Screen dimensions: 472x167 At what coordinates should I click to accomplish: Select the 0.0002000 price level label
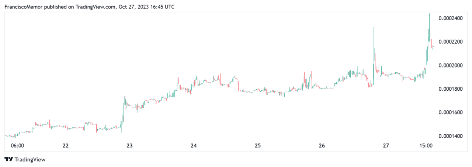(451, 65)
